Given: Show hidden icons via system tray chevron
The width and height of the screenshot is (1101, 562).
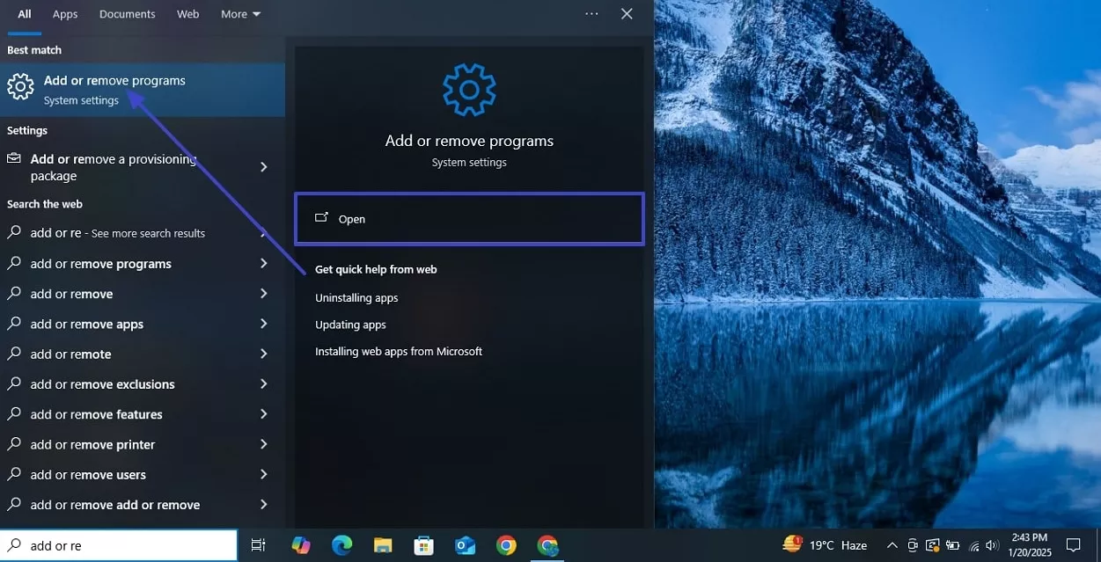Looking at the screenshot, I should point(892,545).
